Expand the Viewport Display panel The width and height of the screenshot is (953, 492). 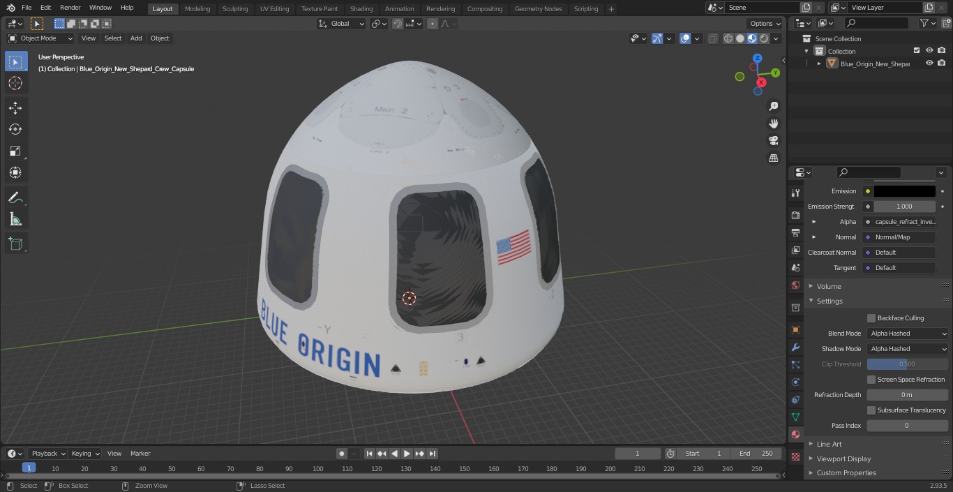coord(843,459)
